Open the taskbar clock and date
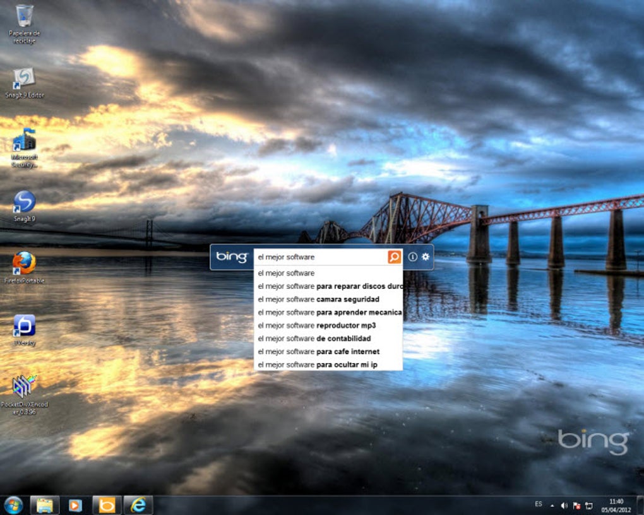Viewport: 644px width, 515px height. [x=616, y=506]
